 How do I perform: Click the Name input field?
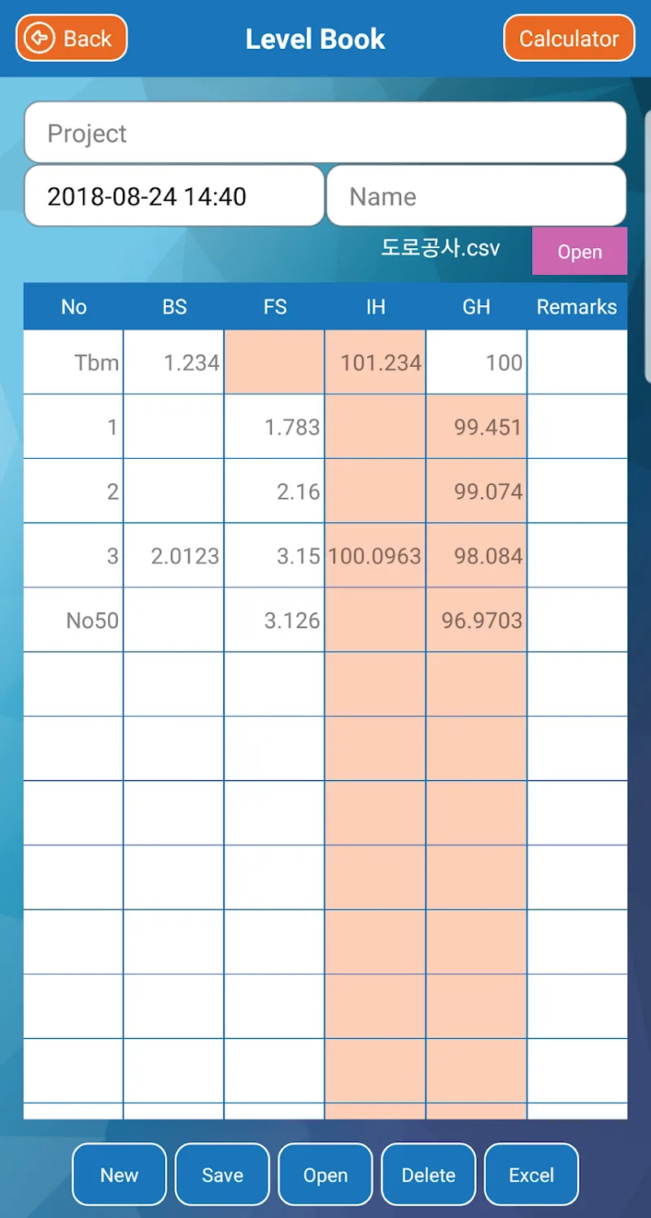click(x=476, y=196)
